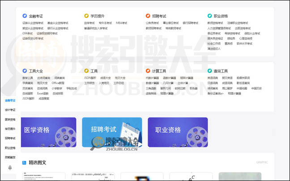Open the 证券投资分析考试 link
The height and width of the screenshot is (181, 290).
pos(33,38)
